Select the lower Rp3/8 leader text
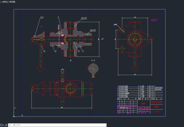 click(x=93, y=30)
